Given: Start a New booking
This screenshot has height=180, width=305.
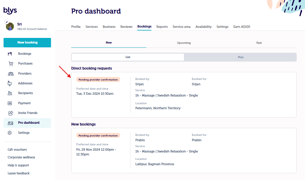Looking at the screenshot, I should point(27,43).
